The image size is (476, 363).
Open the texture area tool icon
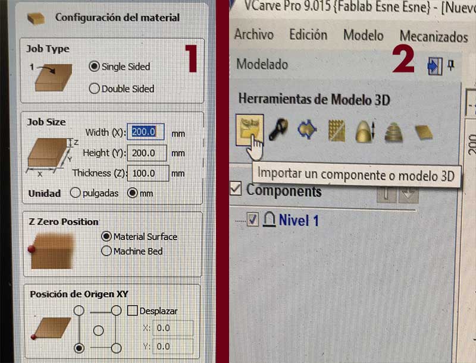click(x=336, y=130)
